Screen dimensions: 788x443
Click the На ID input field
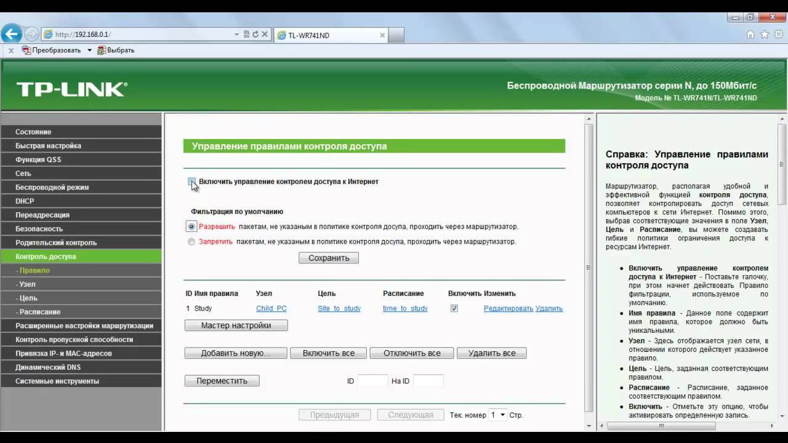click(428, 381)
